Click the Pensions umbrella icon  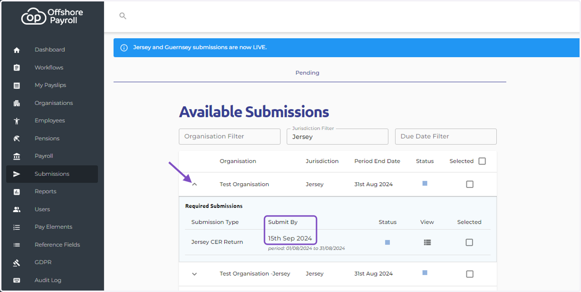[x=17, y=139]
